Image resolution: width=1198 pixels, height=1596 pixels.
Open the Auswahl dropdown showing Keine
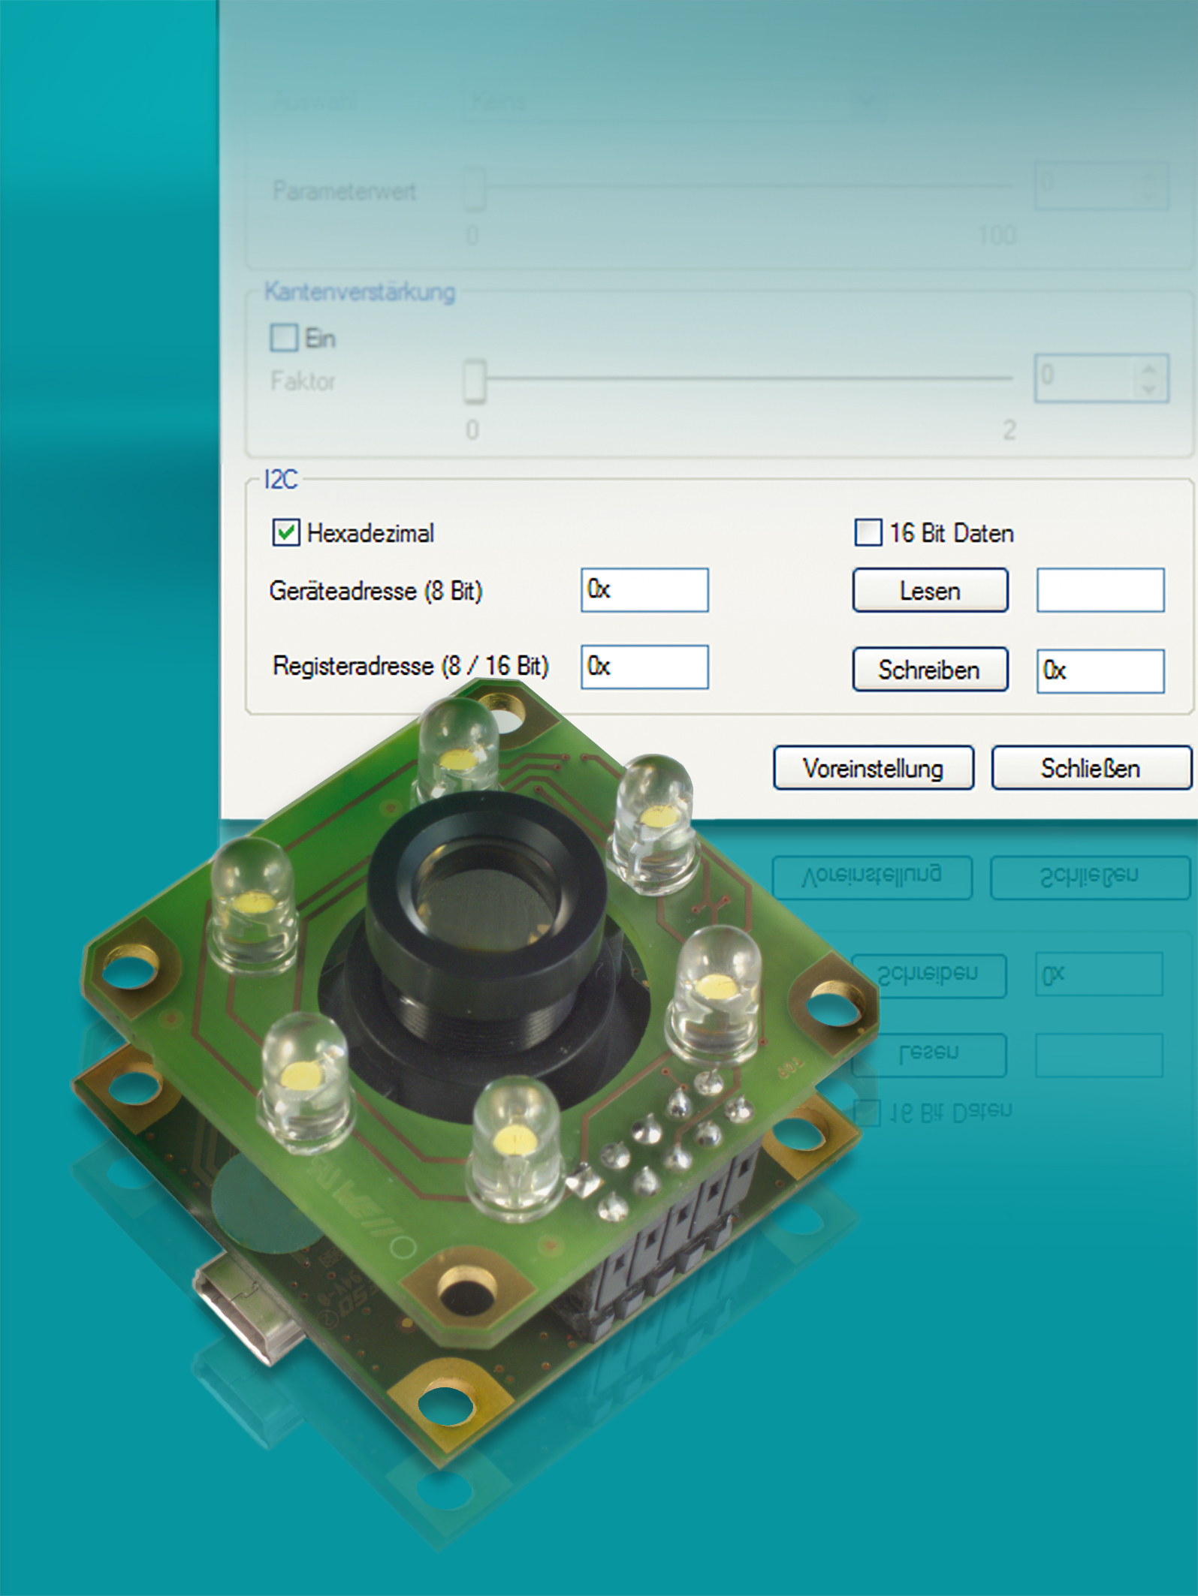pos(674,101)
